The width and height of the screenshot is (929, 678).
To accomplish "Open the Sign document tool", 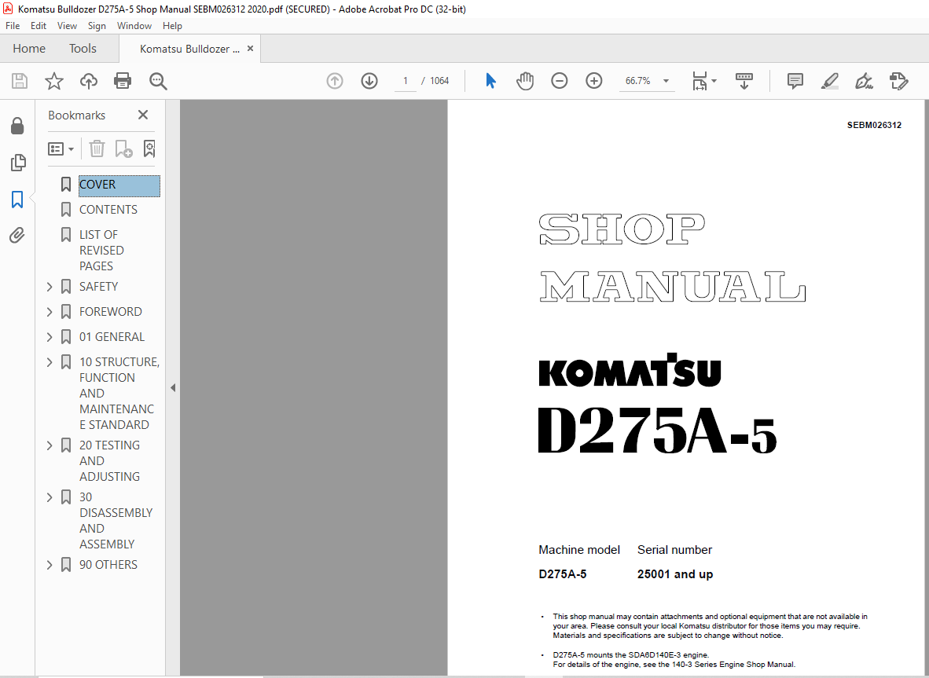I will (x=864, y=81).
